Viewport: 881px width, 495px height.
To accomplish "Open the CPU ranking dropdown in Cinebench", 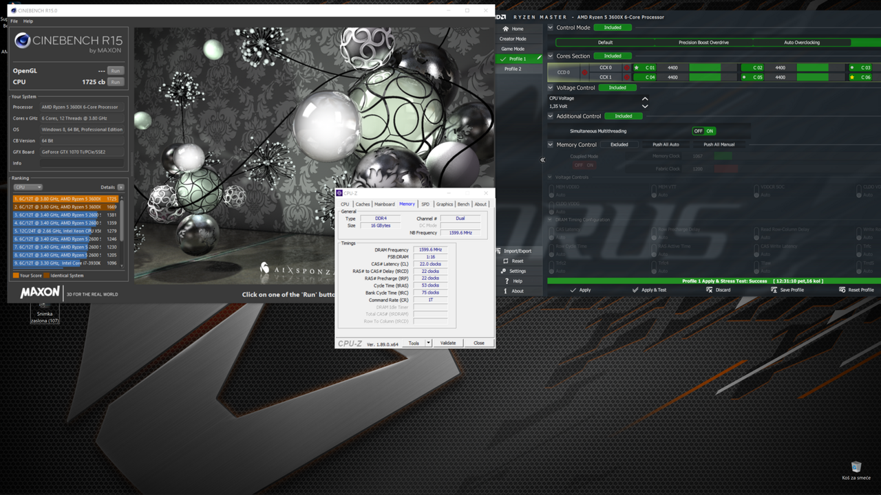I will click(x=28, y=187).
